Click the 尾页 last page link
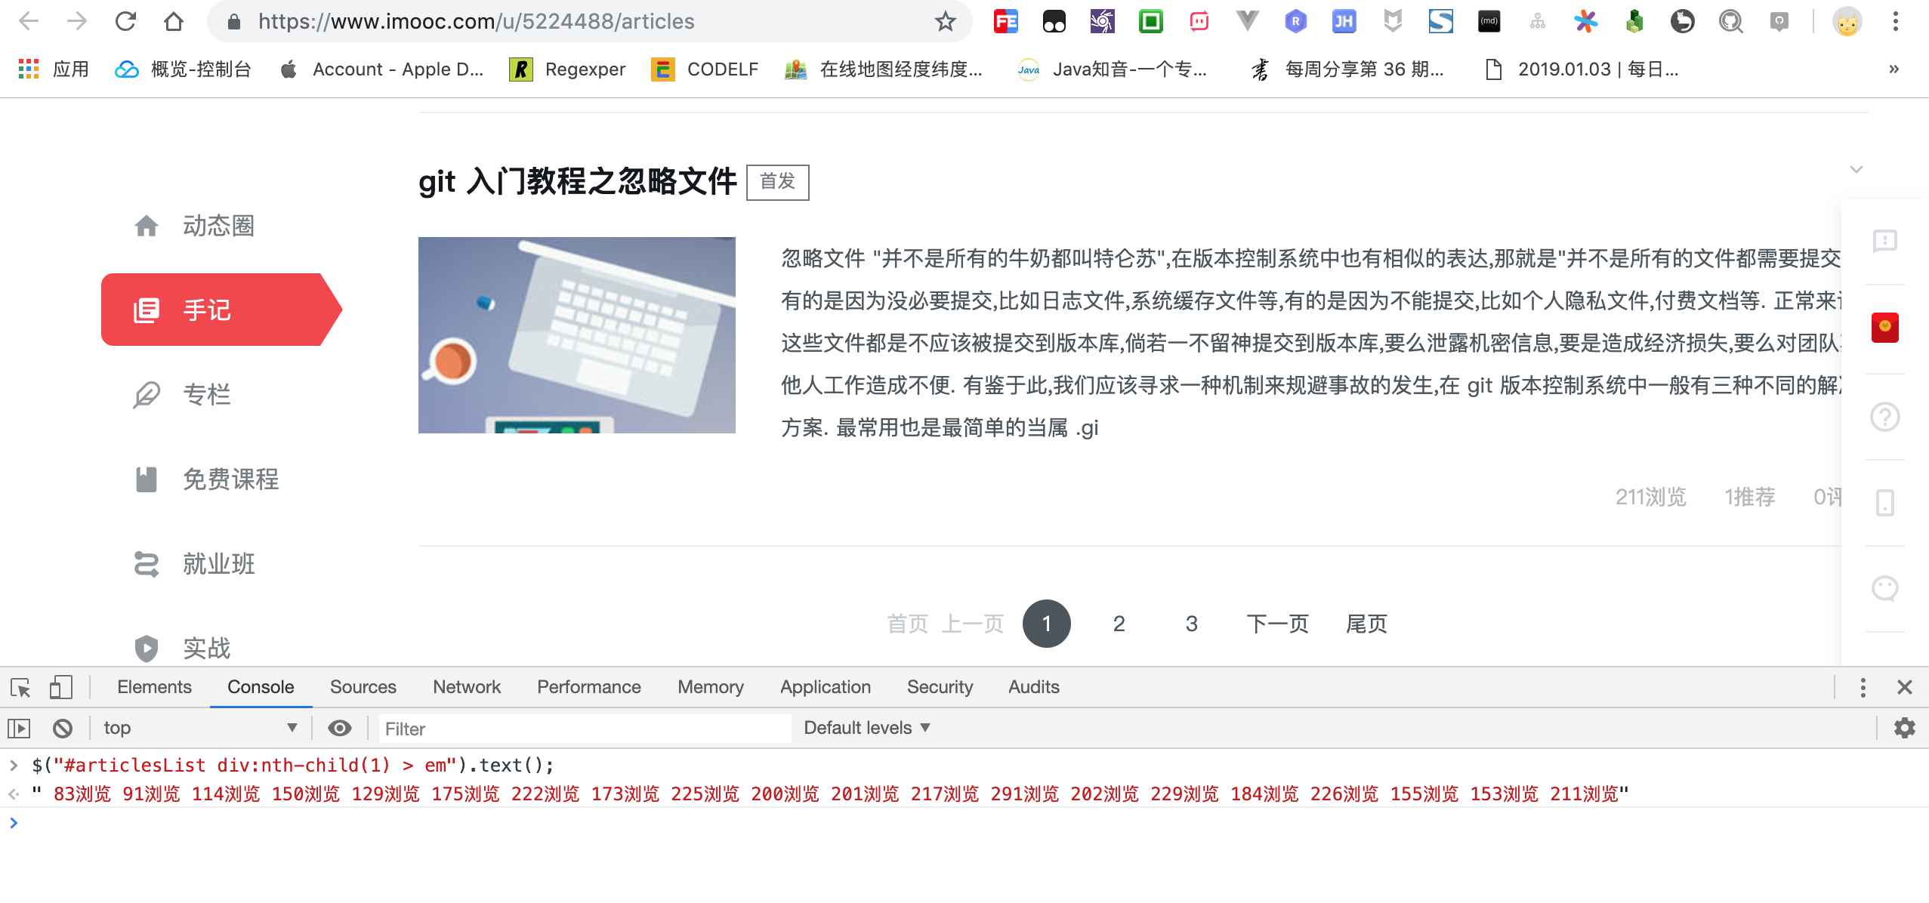The image size is (1929, 903). tap(1367, 624)
